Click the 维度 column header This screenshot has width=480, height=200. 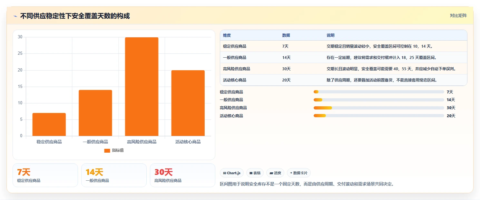coord(227,35)
